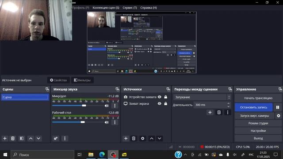Remove the transition via its trash icon
The image size is (283, 159).
[219, 113]
